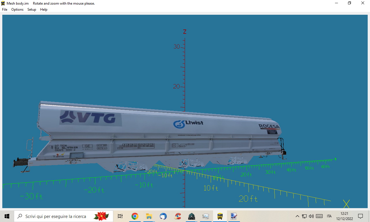The image size is (370, 222).
Task: Open Thunderbird from the taskbar
Action: (x=163, y=216)
